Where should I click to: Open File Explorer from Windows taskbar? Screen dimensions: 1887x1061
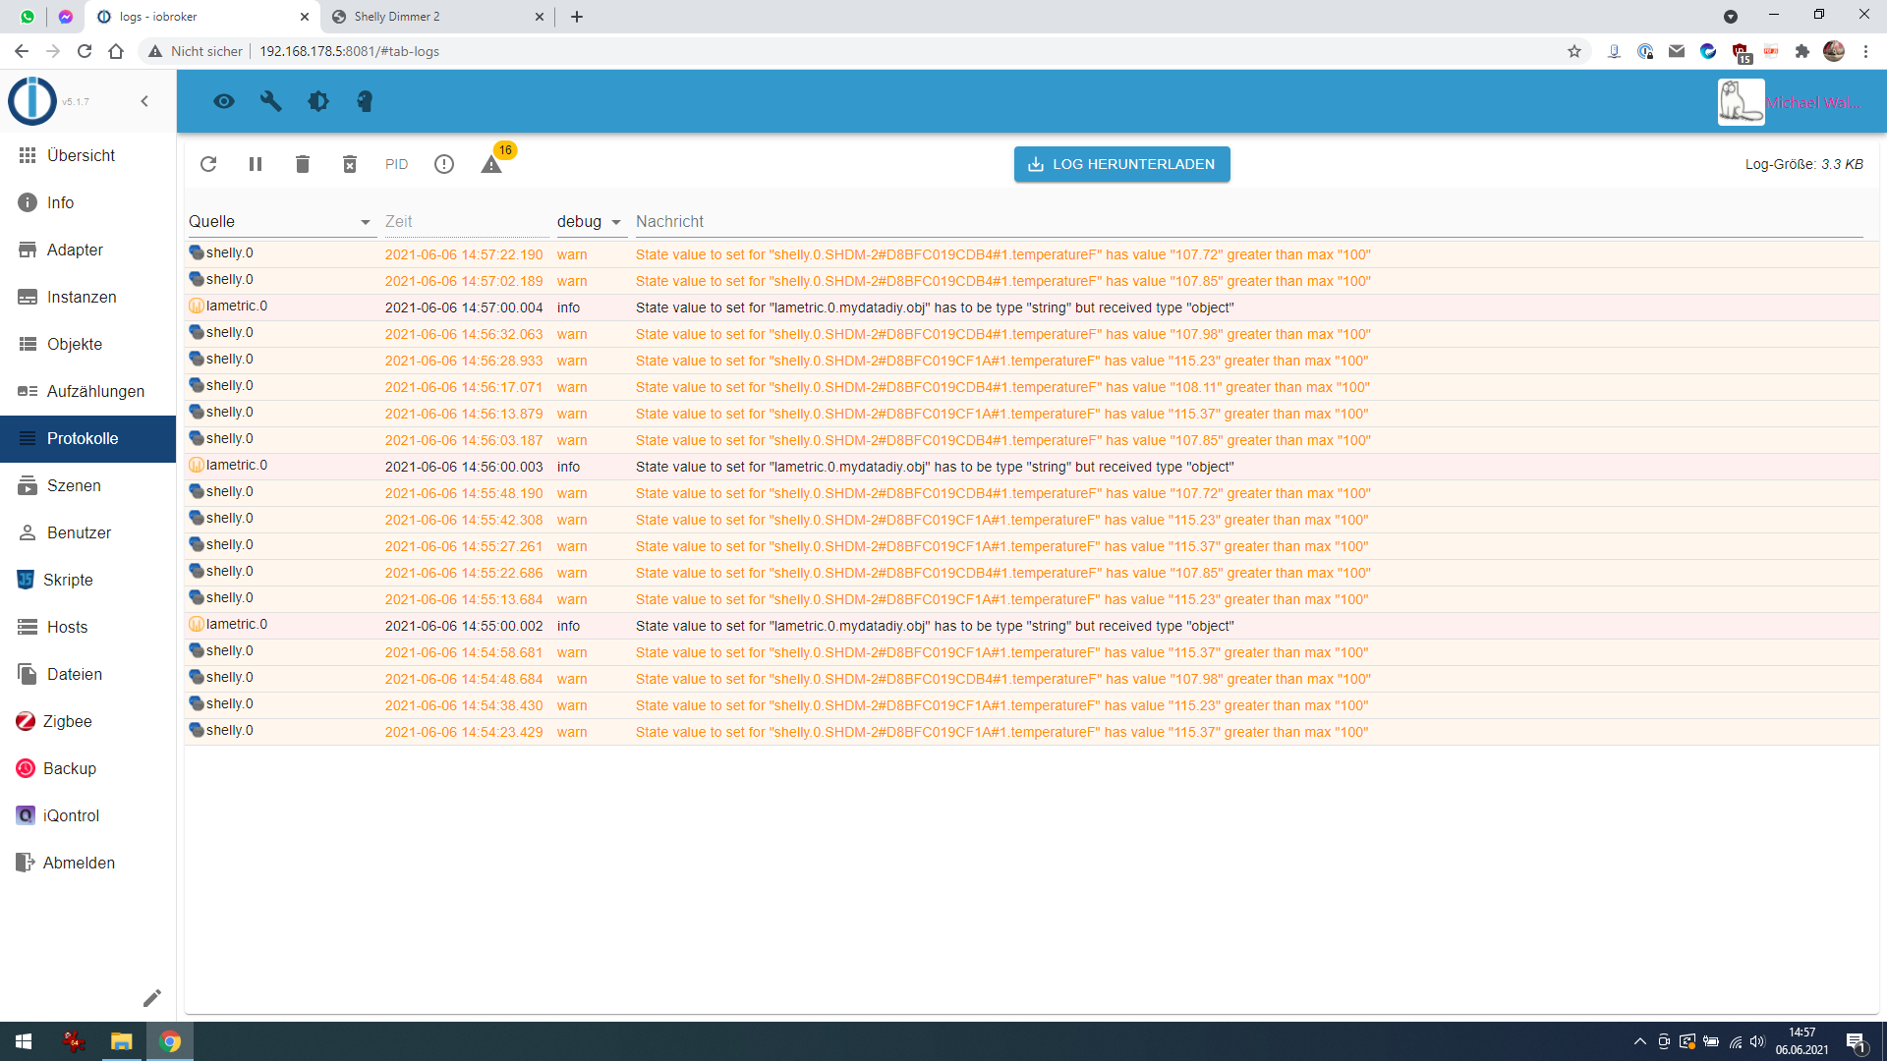(121, 1041)
